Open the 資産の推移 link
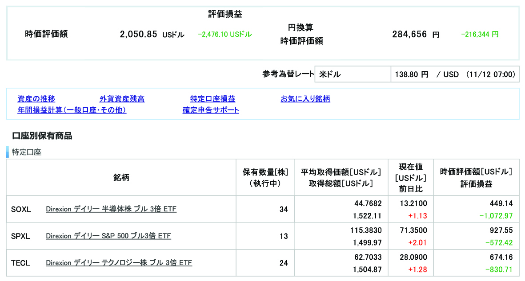The width and height of the screenshot is (525, 281). (36, 99)
